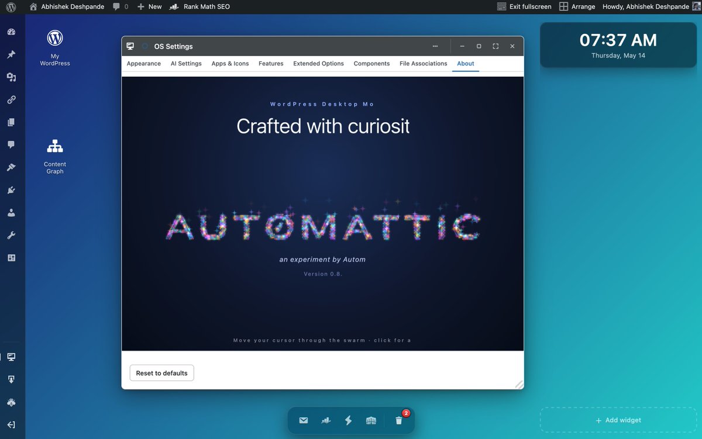
Task: Click the lightning bolt icon in dock
Action: [x=349, y=420]
